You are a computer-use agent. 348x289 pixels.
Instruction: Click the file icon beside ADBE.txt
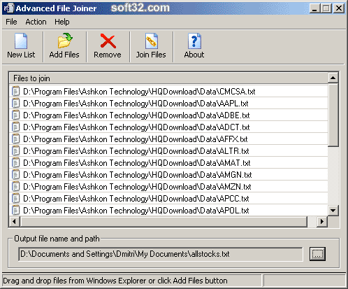(x=15, y=115)
